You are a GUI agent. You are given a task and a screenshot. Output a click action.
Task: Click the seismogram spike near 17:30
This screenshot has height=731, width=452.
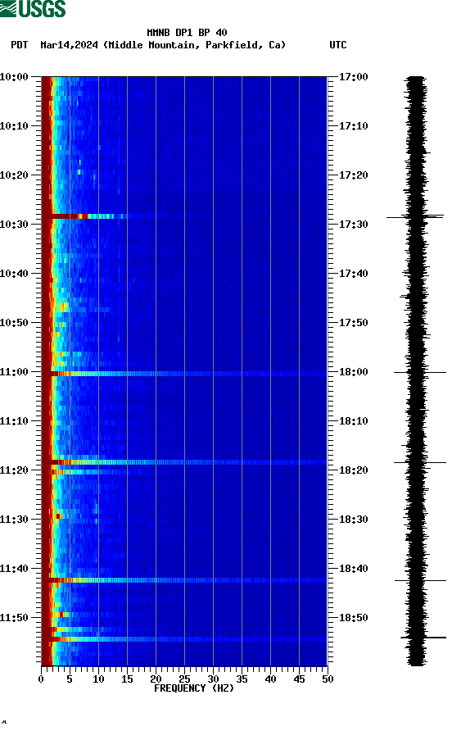pyautogui.click(x=414, y=217)
